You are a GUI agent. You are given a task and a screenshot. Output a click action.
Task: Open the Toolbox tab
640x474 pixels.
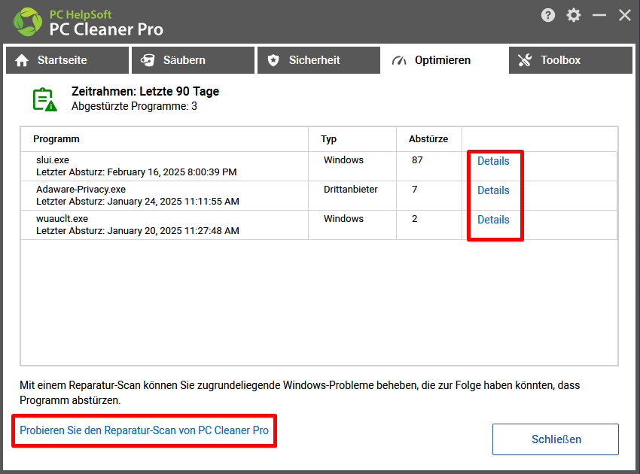coord(571,60)
